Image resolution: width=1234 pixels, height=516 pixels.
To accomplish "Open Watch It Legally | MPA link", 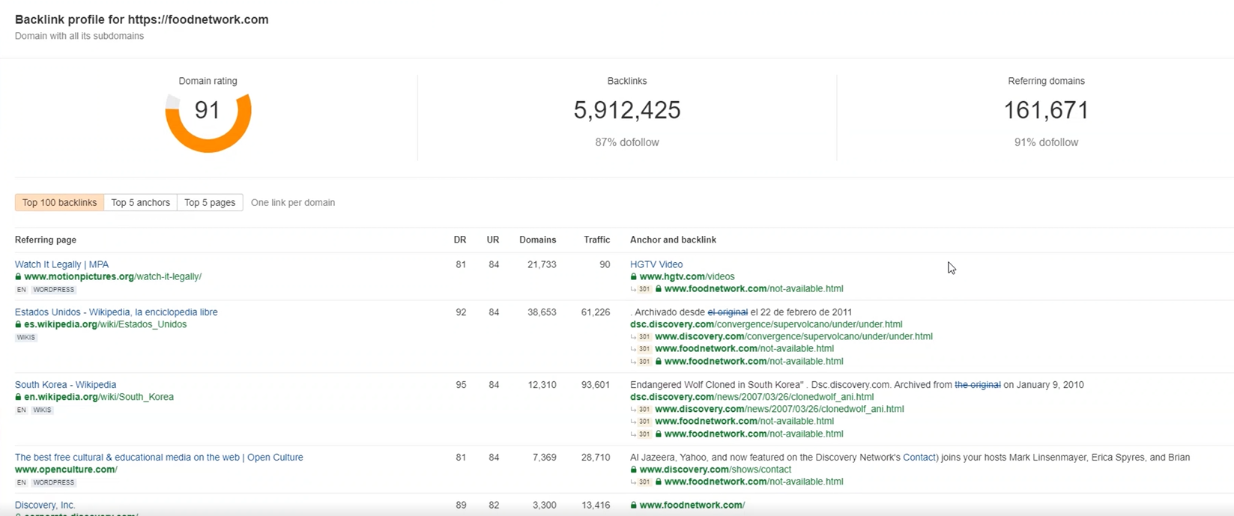I will click(61, 264).
